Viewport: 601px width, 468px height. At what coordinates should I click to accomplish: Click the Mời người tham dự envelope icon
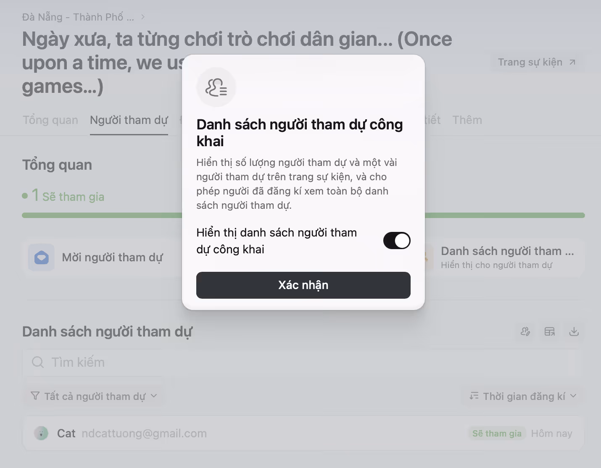[x=41, y=257]
